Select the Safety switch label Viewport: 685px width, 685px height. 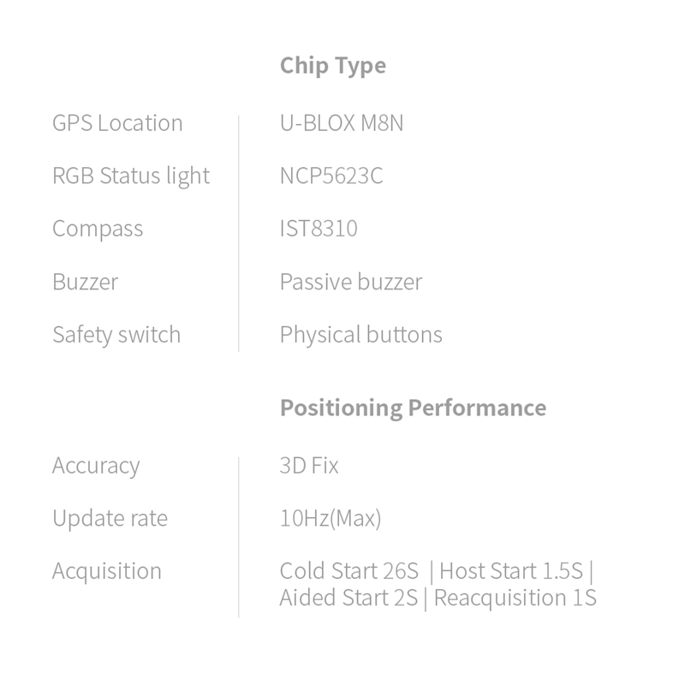116,335
